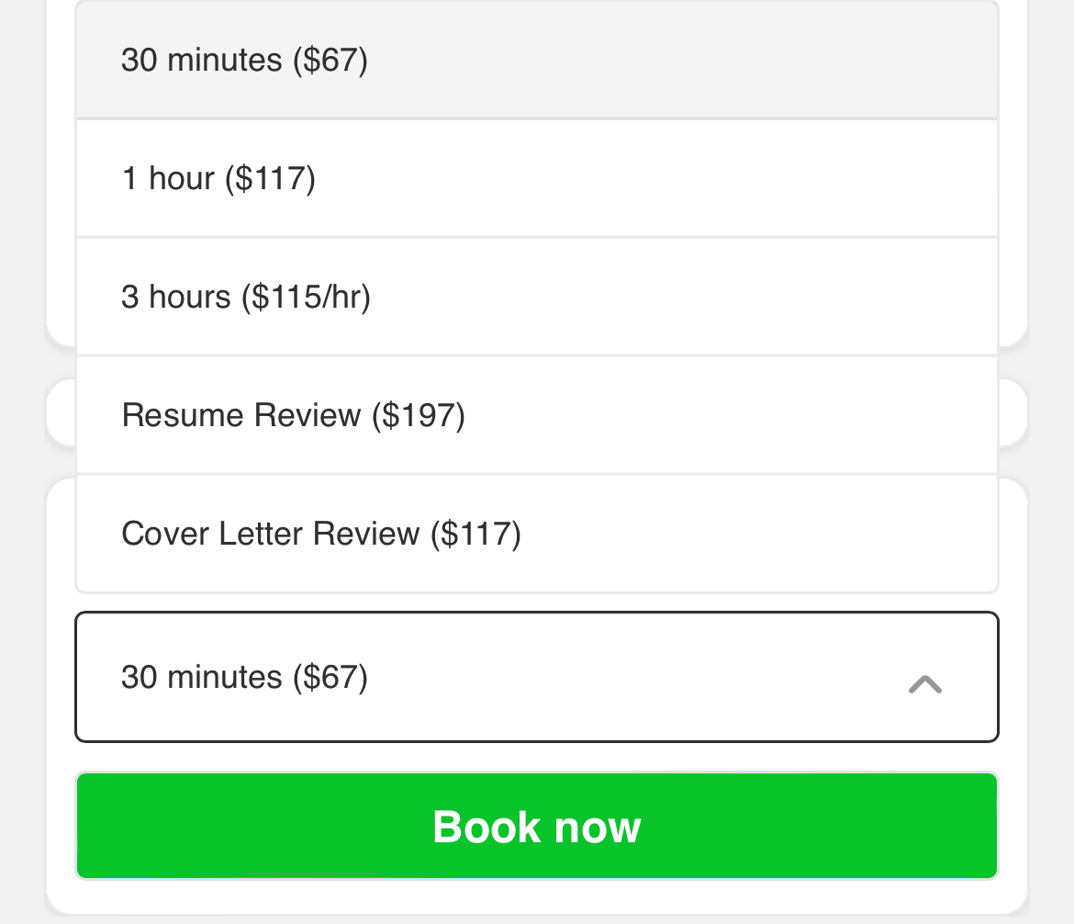The image size is (1074, 924).
Task: Select the Cover Letter Review service
Action: pos(536,534)
